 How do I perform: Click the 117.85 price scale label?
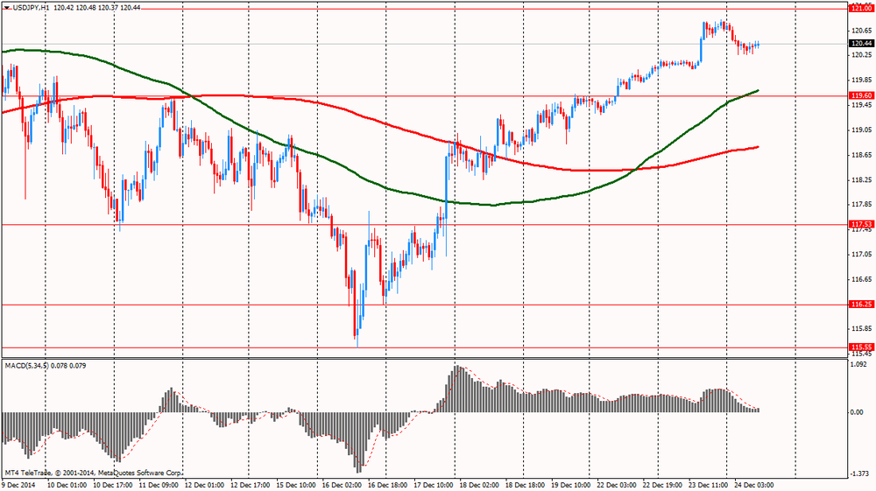click(x=861, y=205)
